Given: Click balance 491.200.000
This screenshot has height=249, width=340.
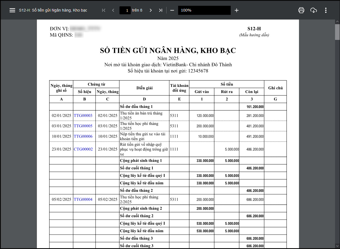Looking at the screenshot, I should (255, 137).
